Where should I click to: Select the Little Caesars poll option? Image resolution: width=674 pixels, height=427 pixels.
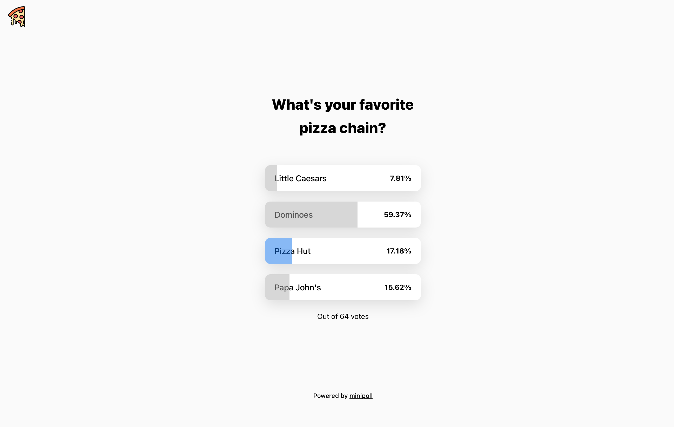tap(343, 178)
